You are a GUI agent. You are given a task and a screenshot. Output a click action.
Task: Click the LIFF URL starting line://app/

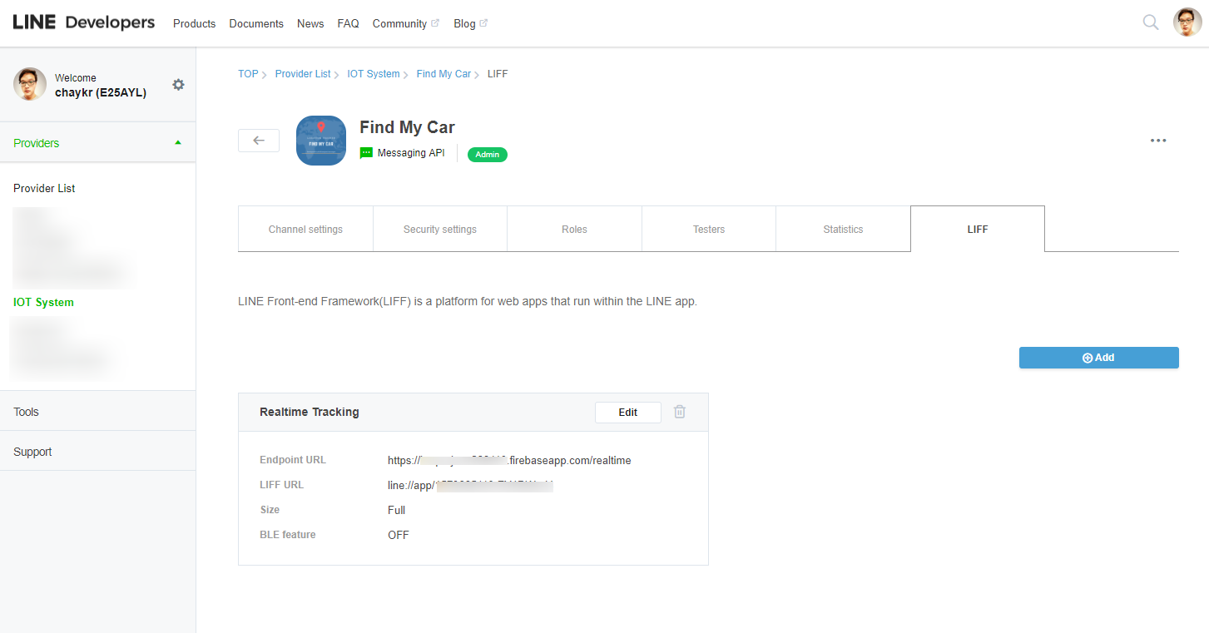click(x=470, y=485)
